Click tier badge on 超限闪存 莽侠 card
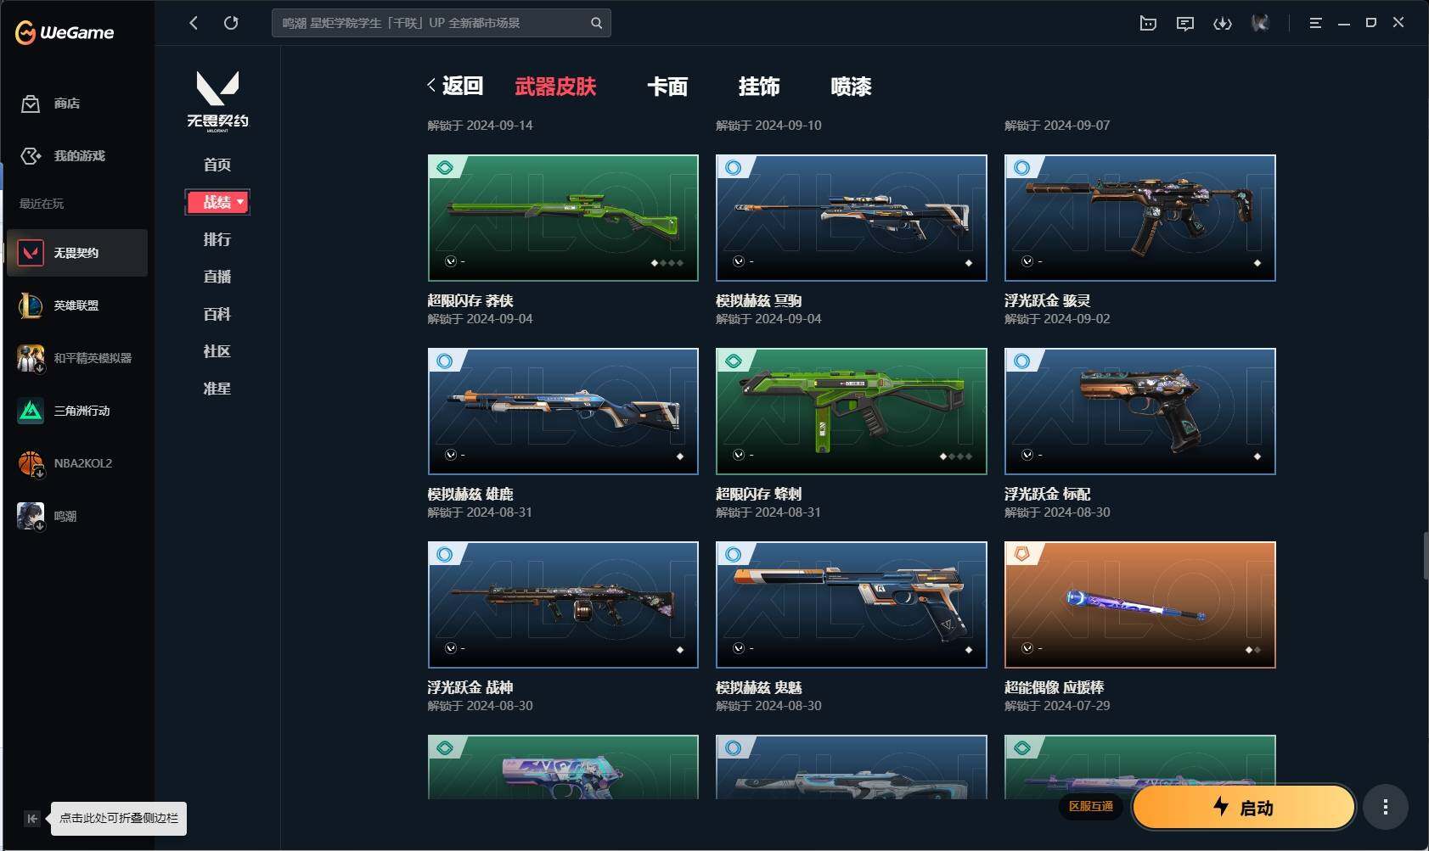 coord(445,168)
